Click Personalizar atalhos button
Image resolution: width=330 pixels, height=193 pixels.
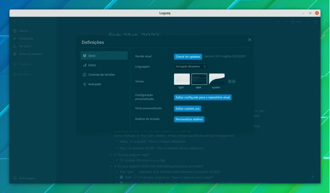189,119
